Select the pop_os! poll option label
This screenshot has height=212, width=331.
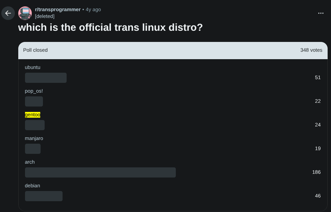[x=34, y=91]
